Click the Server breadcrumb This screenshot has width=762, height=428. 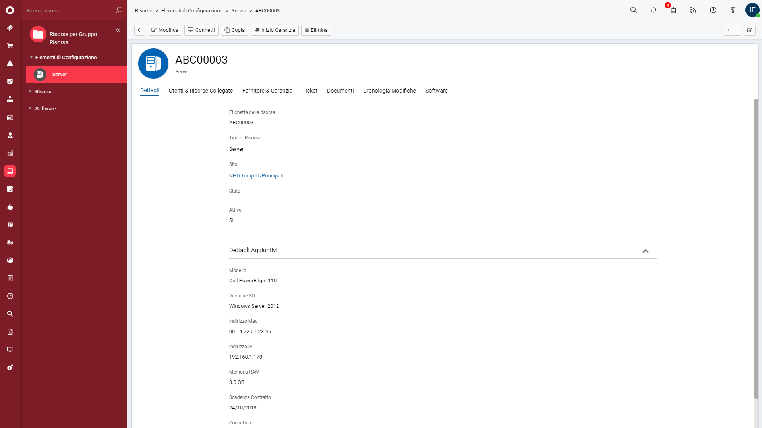pos(239,11)
